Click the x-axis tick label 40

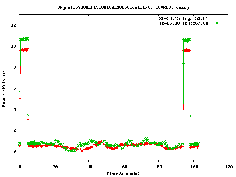click(x=90, y=167)
